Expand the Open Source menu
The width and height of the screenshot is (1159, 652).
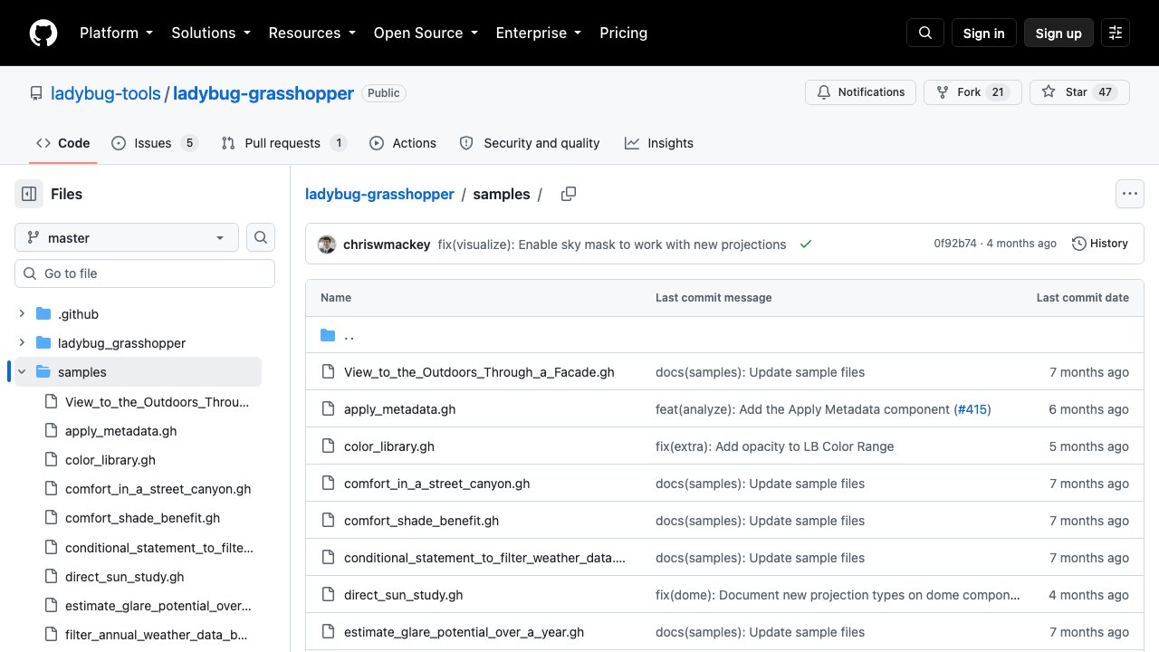[x=426, y=34]
